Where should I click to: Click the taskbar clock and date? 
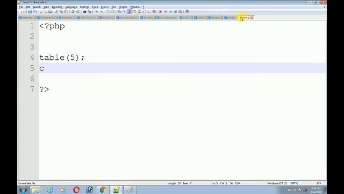pos(316,190)
